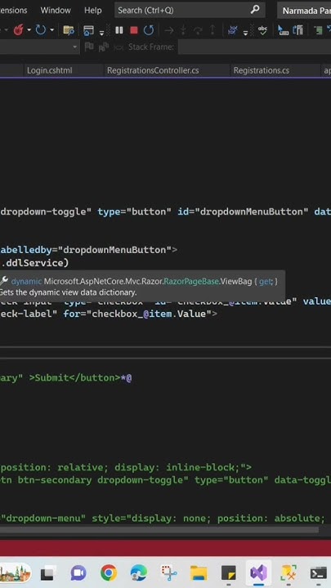
Task: Click the editor horizontal scrollbar
Action: tap(159, 530)
